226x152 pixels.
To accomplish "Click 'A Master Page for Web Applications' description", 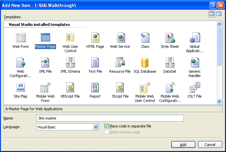I will [34, 109].
